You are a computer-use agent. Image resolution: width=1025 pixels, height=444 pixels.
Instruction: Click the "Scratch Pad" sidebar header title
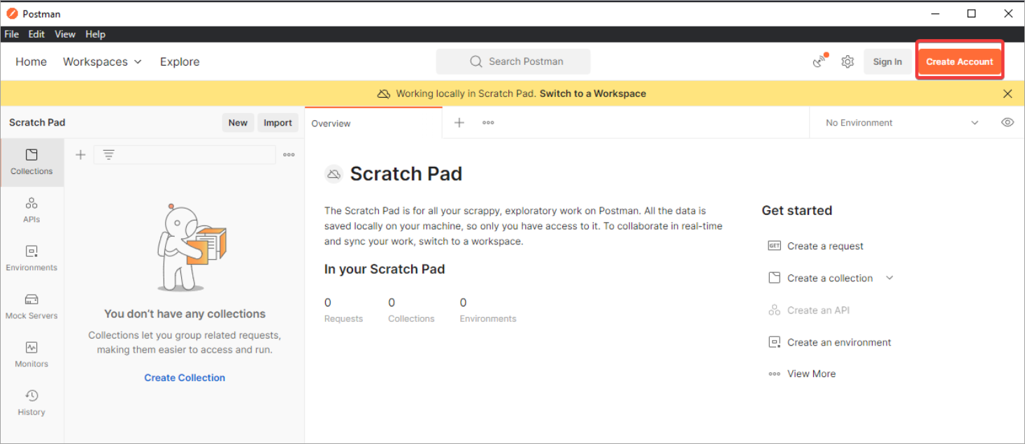[37, 122]
